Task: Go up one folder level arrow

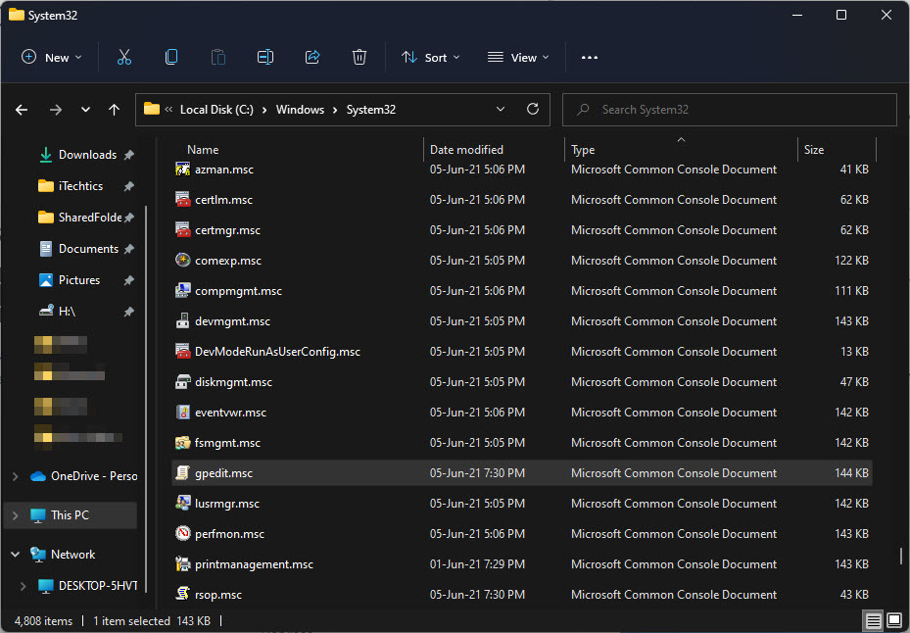Action: tap(114, 109)
